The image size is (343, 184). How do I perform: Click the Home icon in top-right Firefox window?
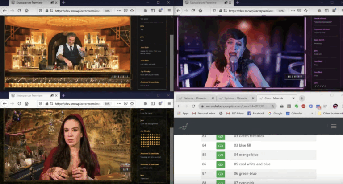click(x=201, y=10)
